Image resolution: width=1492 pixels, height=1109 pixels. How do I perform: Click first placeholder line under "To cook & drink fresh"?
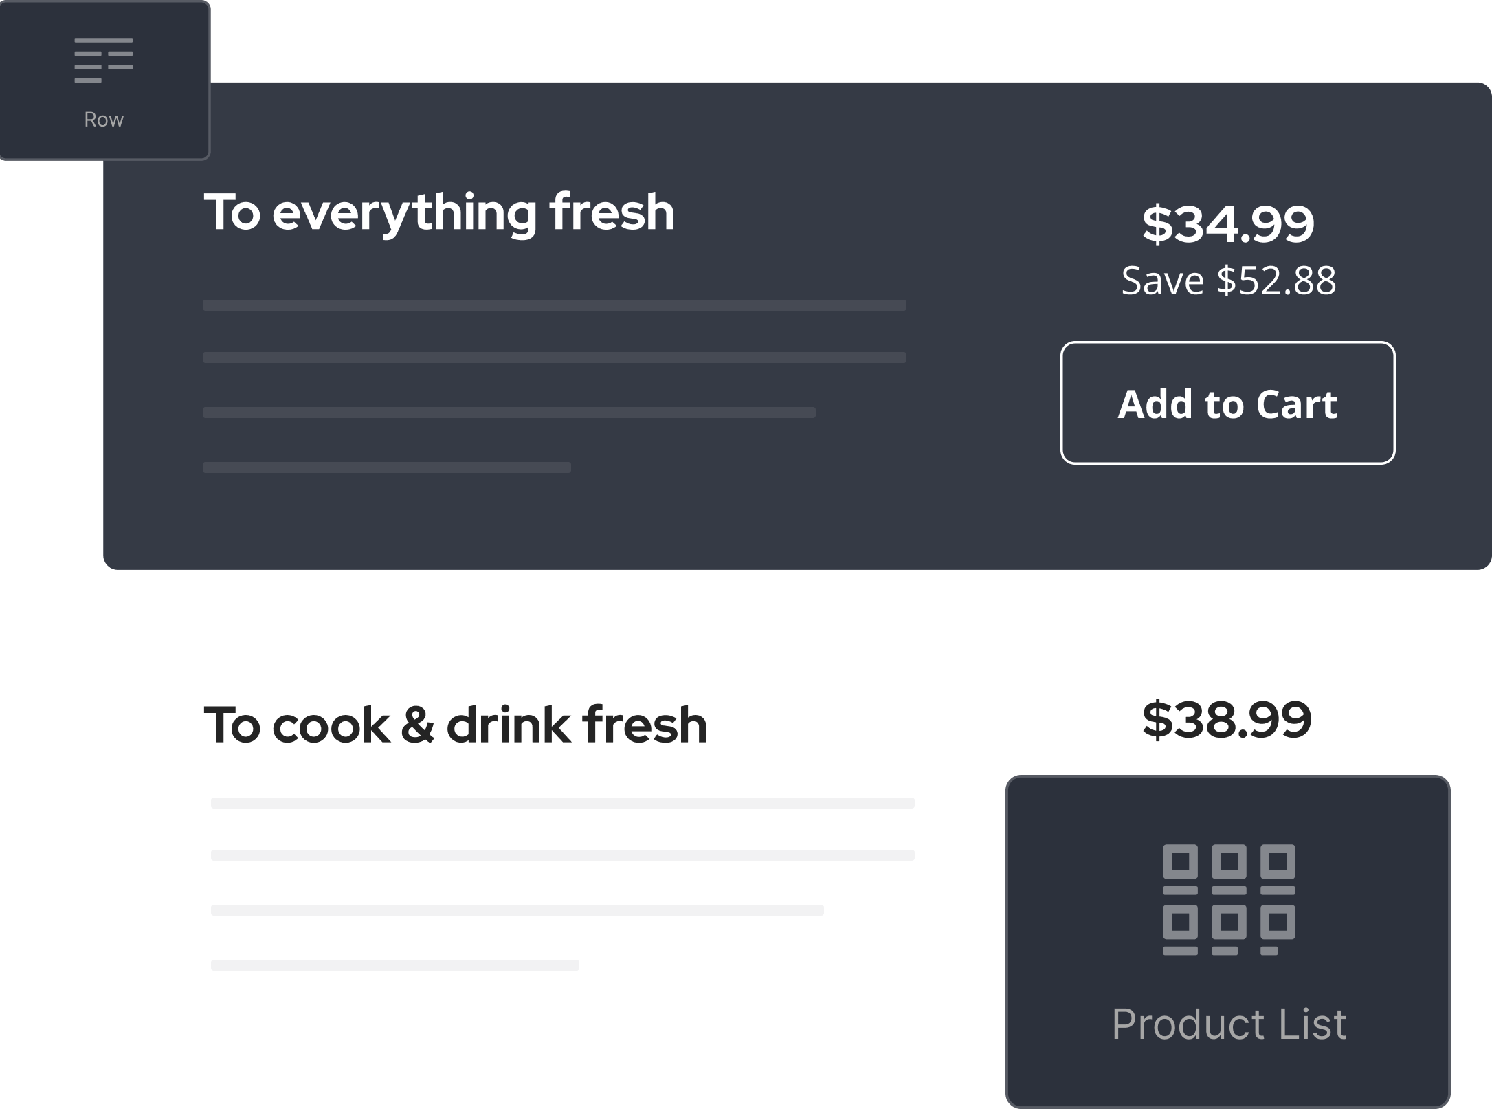coord(563,803)
